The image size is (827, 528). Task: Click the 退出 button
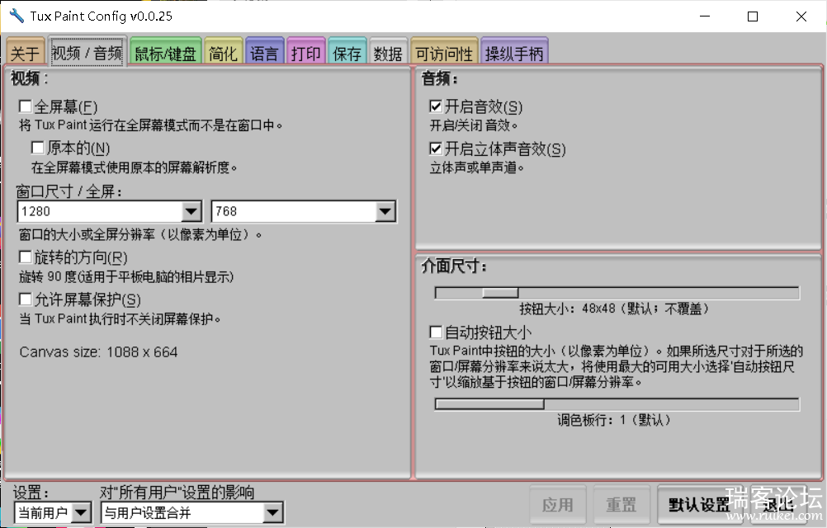778,505
